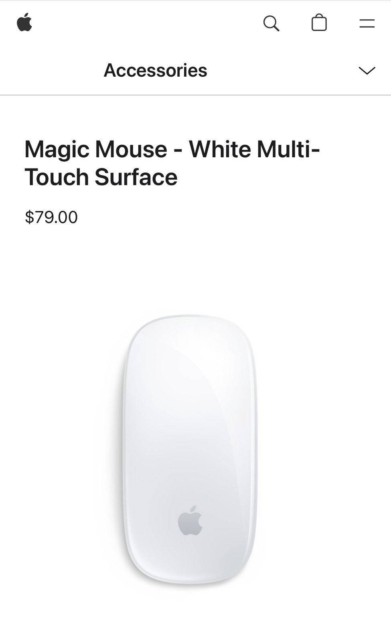This screenshot has height=642, width=391.
Task: Open the search magnifying glass
Action: click(x=271, y=23)
